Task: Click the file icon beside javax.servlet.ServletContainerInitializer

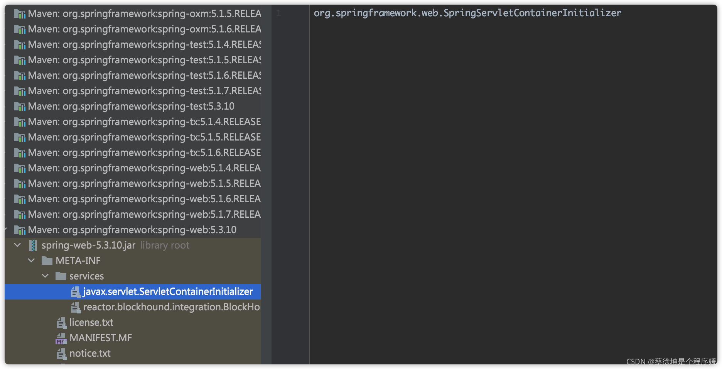Action: click(x=75, y=292)
